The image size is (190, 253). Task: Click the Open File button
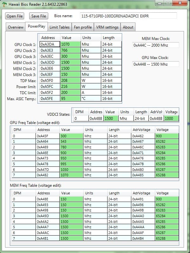15,16
